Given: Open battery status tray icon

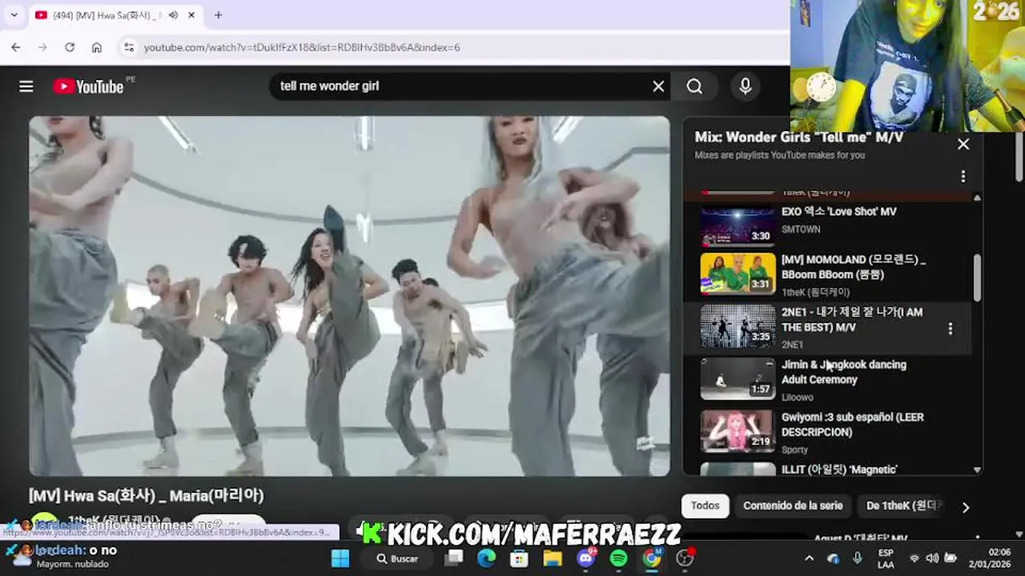Looking at the screenshot, I should click(x=951, y=558).
